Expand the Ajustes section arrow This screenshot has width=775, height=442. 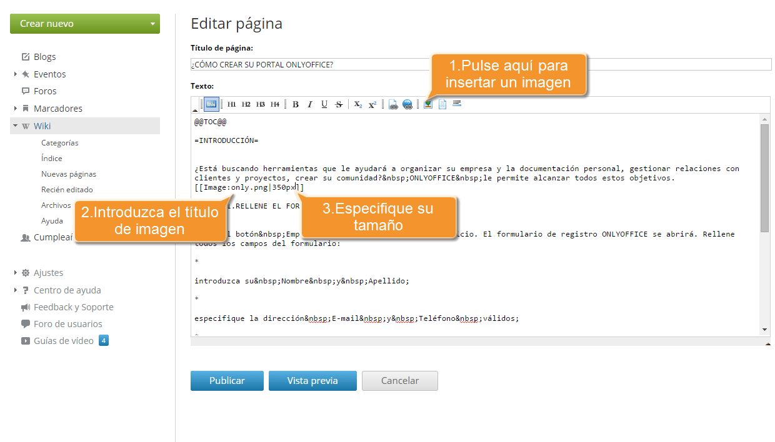click(x=16, y=273)
